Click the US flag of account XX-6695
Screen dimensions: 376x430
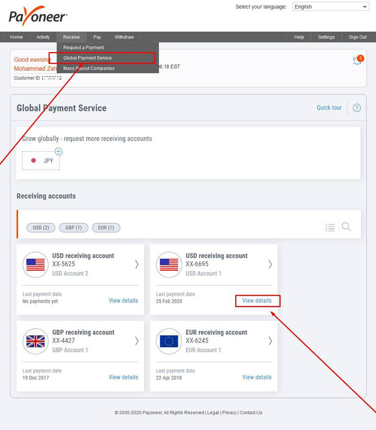[169, 265]
